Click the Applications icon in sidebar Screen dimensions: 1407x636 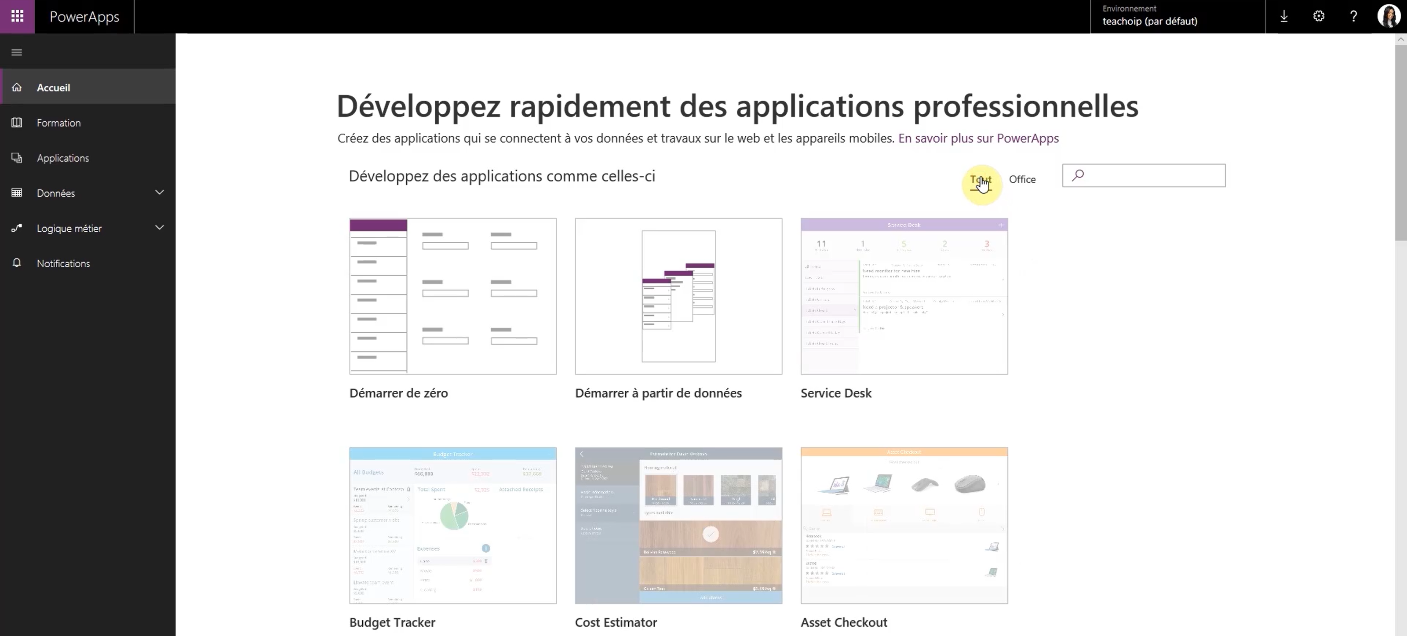(x=17, y=158)
